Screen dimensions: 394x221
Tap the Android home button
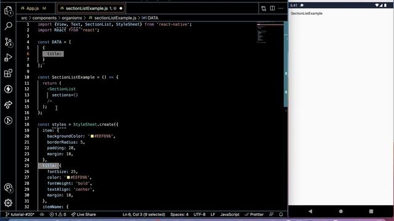point(340,211)
